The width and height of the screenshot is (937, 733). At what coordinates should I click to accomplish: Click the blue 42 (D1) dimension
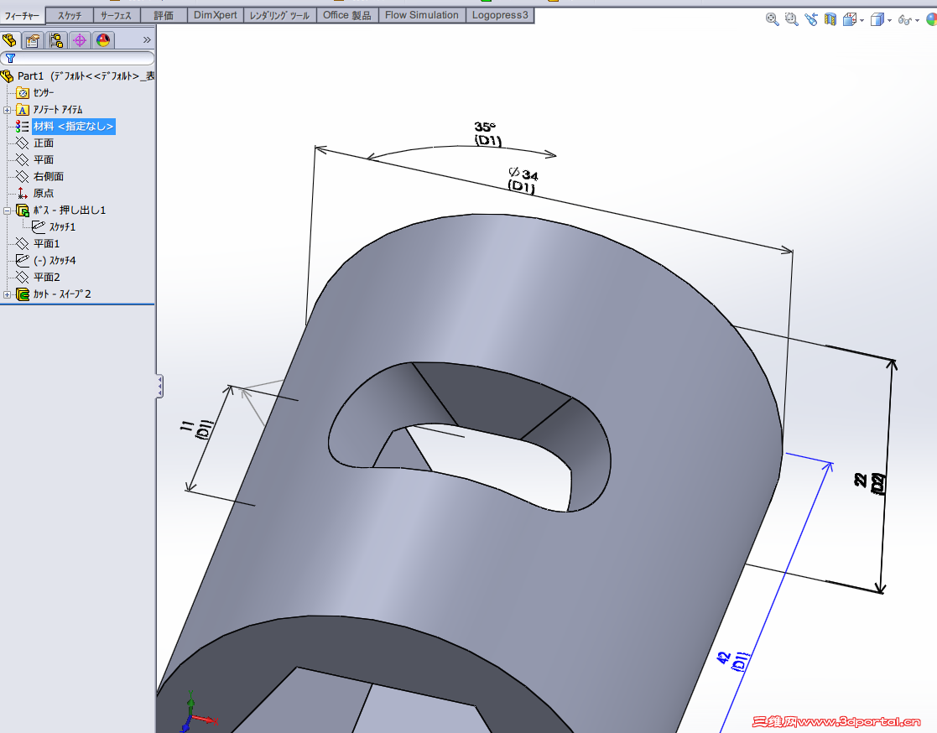[x=732, y=661]
